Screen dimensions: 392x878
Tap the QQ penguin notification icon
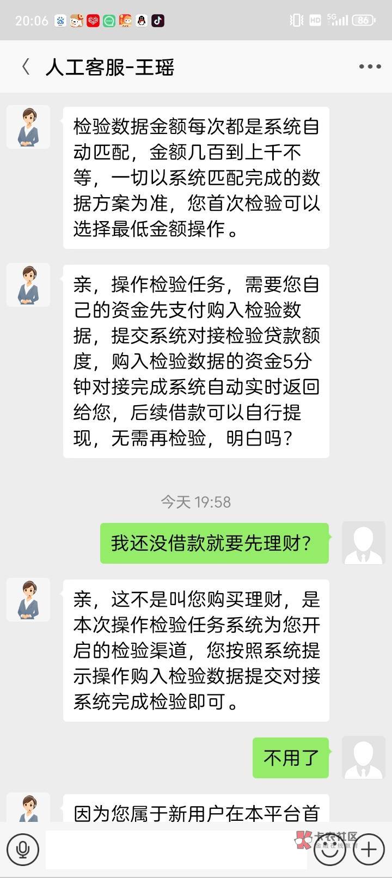click(142, 21)
